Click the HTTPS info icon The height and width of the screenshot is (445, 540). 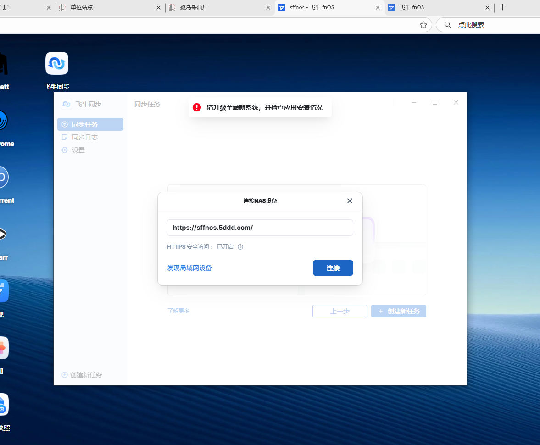[240, 247]
